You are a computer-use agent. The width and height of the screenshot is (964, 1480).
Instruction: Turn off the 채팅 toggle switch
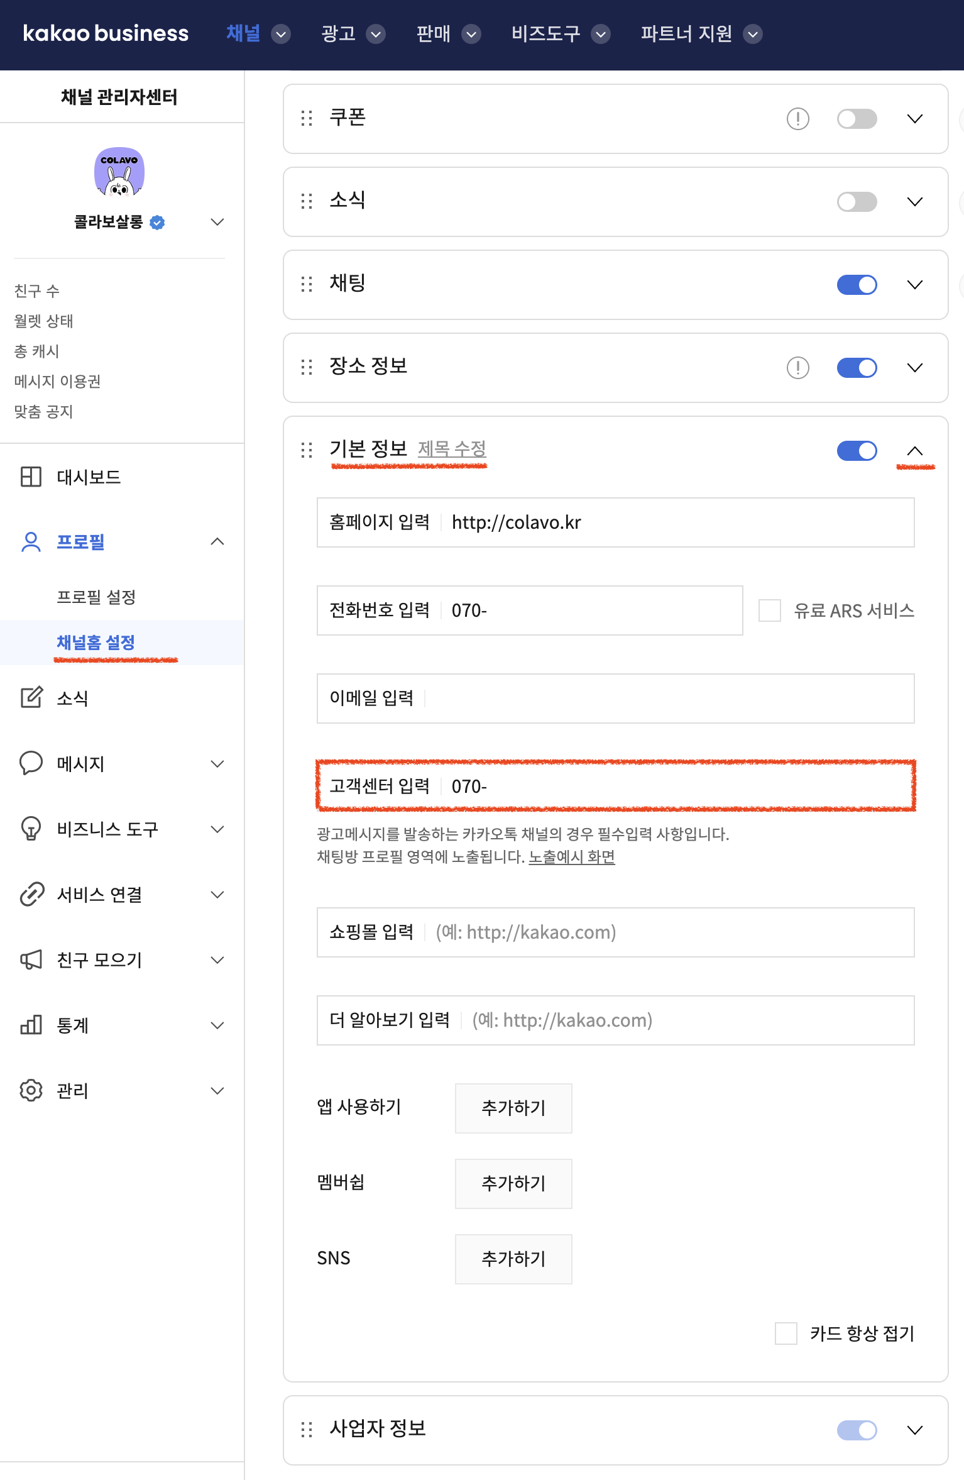coord(857,285)
